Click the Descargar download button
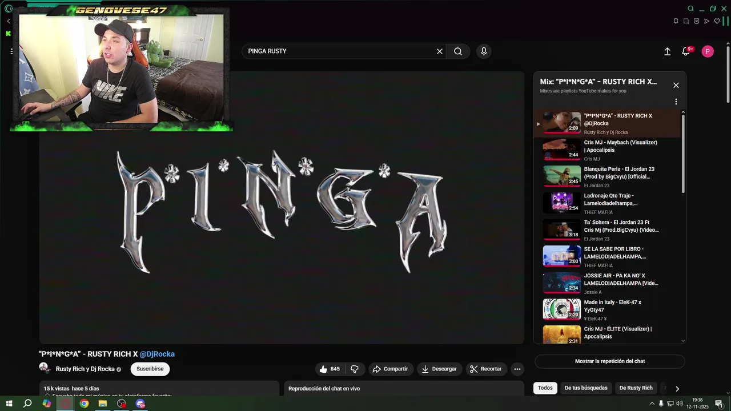 click(x=439, y=369)
